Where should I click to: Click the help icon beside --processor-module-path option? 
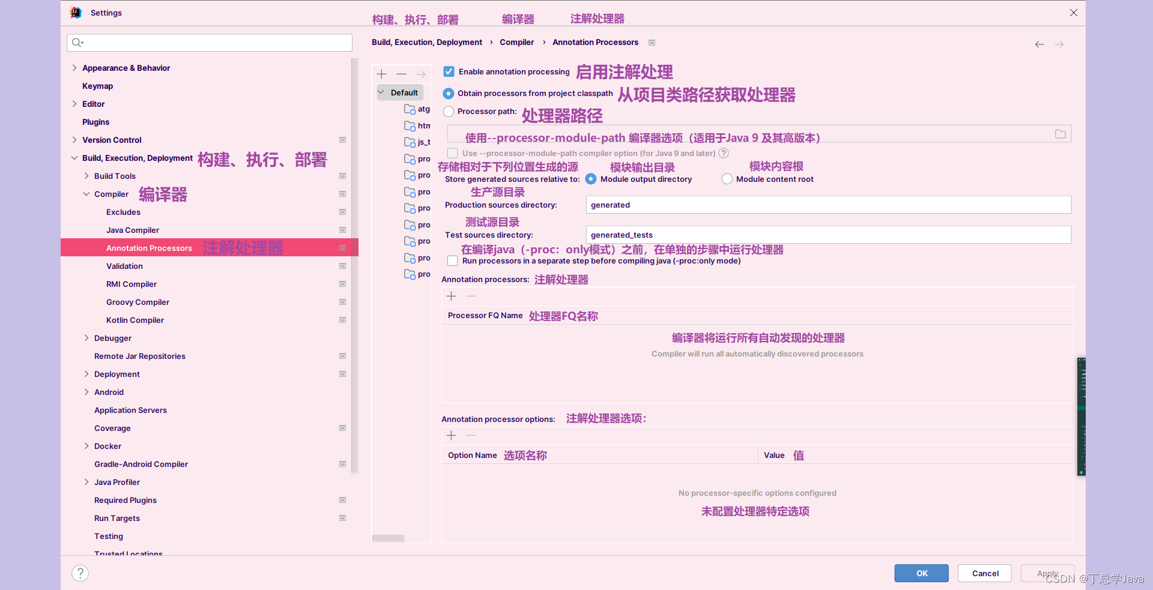(x=724, y=153)
